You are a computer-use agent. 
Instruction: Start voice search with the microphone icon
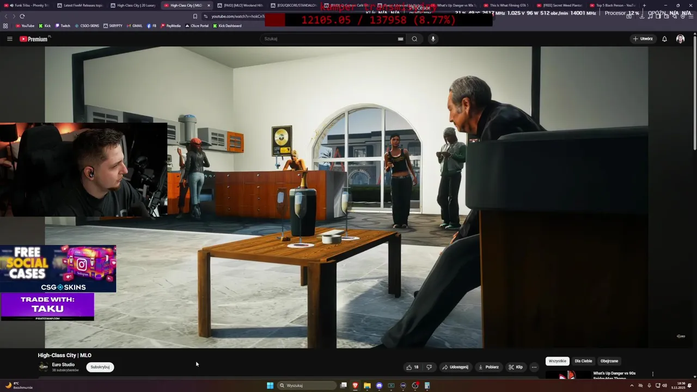pyautogui.click(x=433, y=39)
